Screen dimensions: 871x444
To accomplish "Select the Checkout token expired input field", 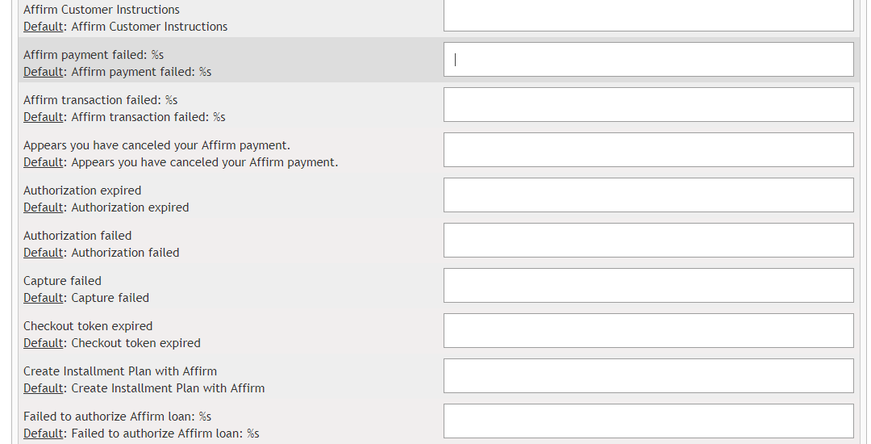I will (648, 331).
